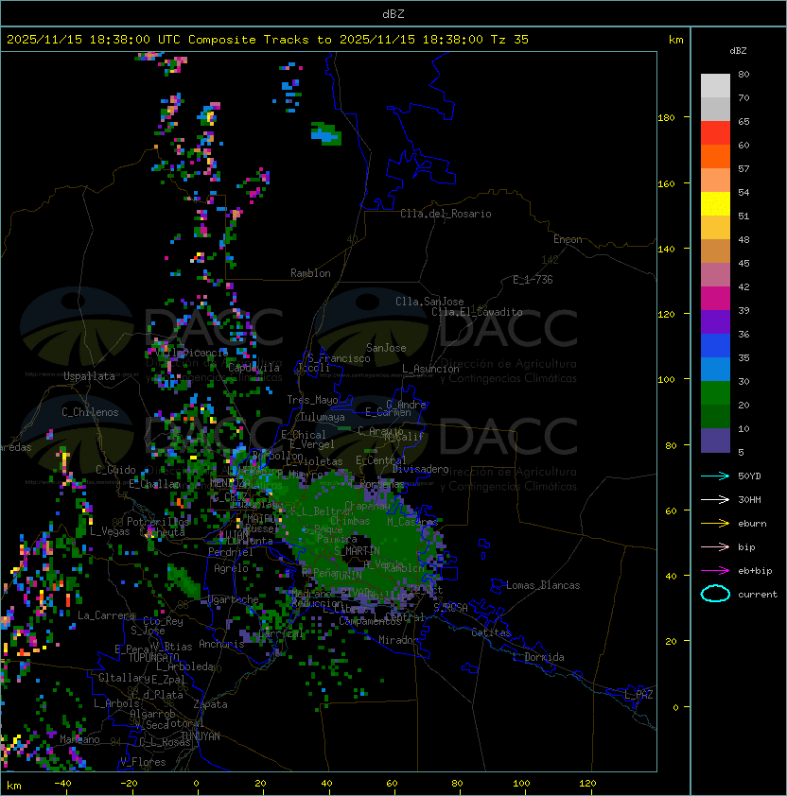Click the 'V_Flores' map label
This screenshot has width=787, height=796.
(143, 762)
